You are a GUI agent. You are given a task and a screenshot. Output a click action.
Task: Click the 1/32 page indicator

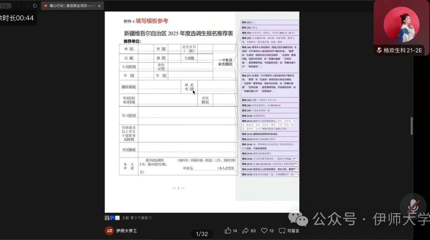click(x=202, y=234)
